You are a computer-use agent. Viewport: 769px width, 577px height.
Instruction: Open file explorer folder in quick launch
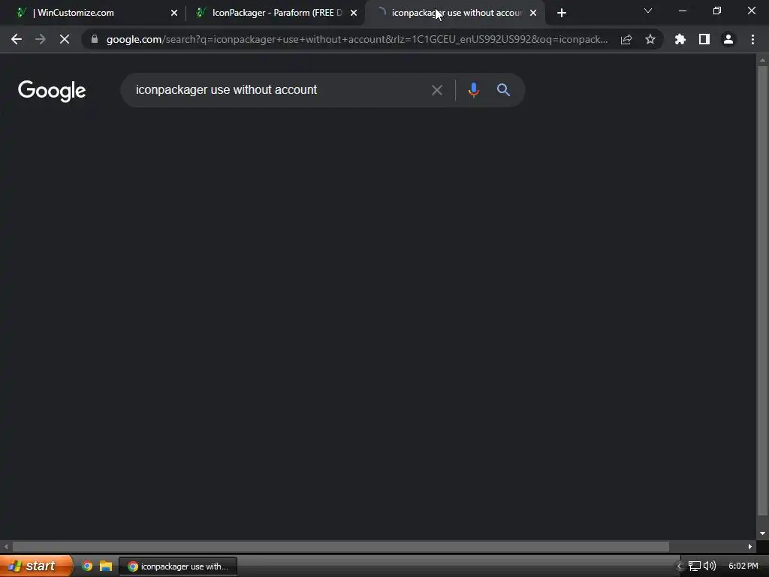pos(105,566)
